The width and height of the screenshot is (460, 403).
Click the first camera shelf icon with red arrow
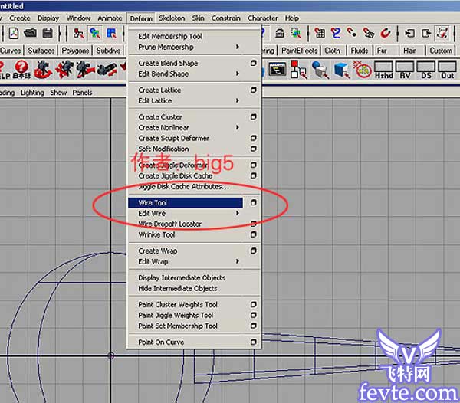[43, 70]
